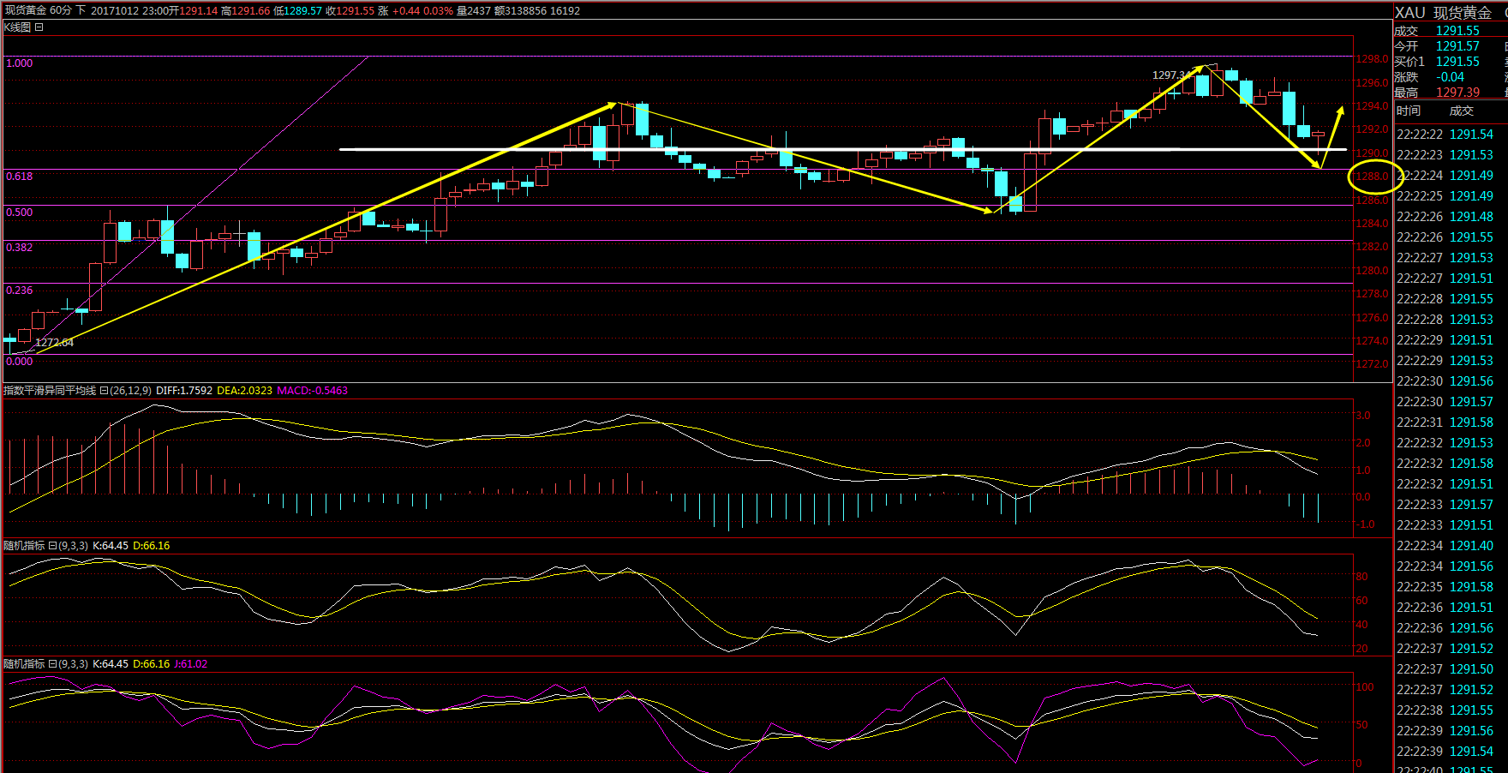Click the 今开 value 1291.57
Image resolution: width=1508 pixels, height=773 pixels.
(1457, 46)
